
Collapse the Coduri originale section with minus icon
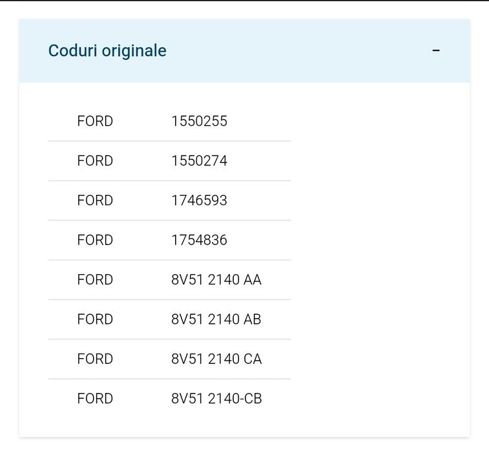(x=436, y=51)
